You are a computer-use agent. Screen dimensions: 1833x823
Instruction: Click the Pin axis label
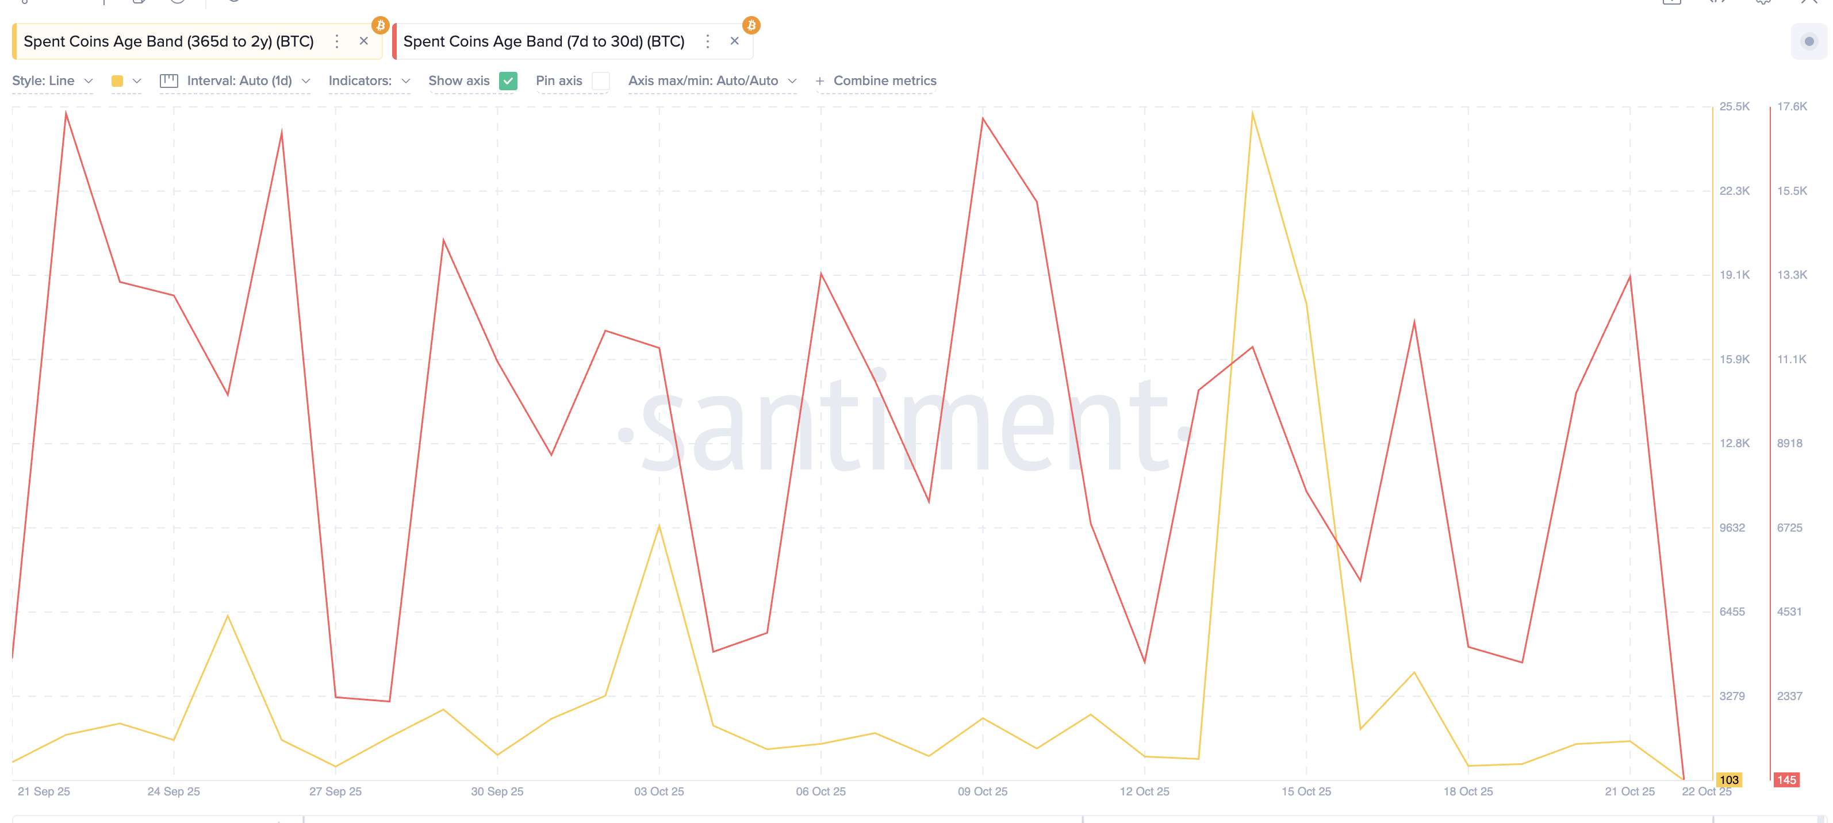[x=558, y=80]
